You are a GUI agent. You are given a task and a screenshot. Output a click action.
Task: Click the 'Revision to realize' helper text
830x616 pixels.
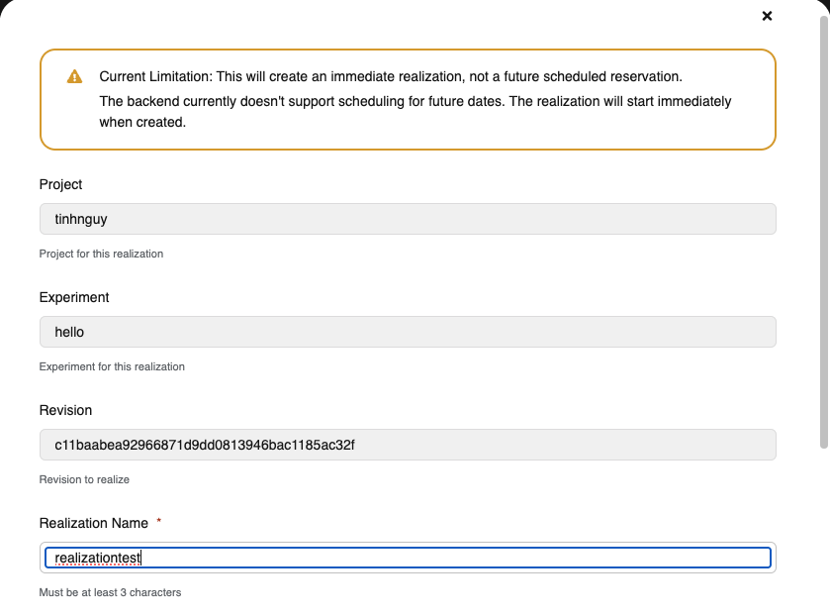84,479
